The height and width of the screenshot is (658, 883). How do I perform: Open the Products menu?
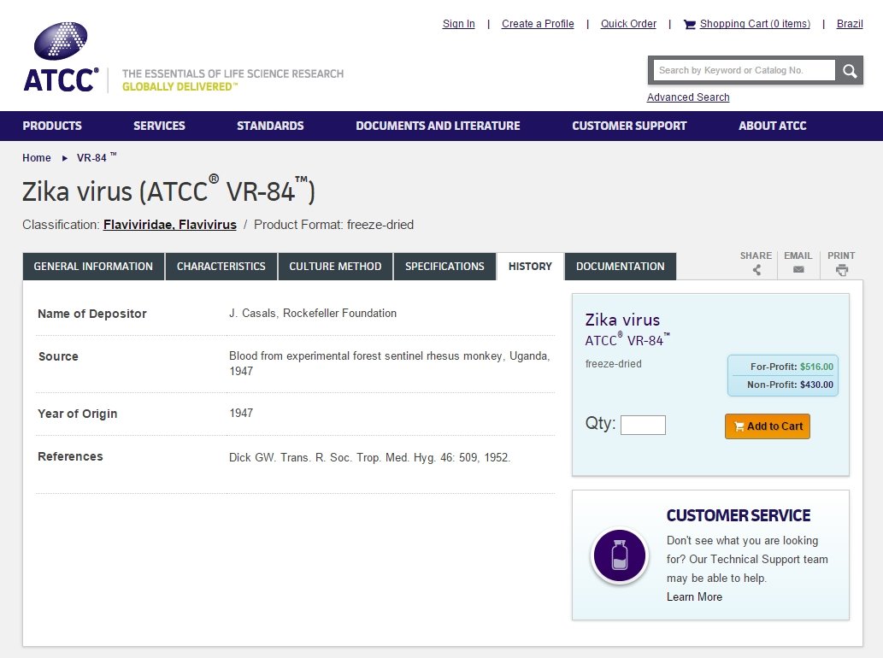point(52,126)
